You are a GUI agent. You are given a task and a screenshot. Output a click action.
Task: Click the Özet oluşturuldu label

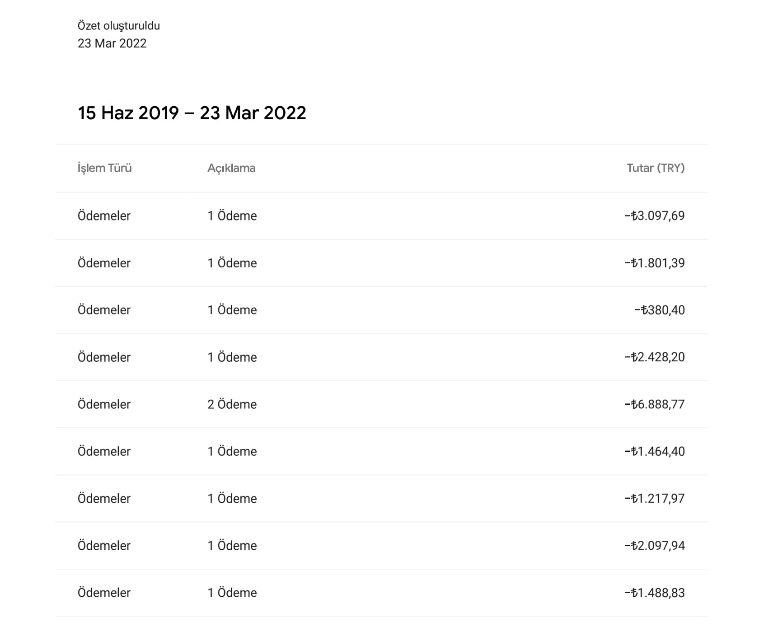pyautogui.click(x=119, y=26)
